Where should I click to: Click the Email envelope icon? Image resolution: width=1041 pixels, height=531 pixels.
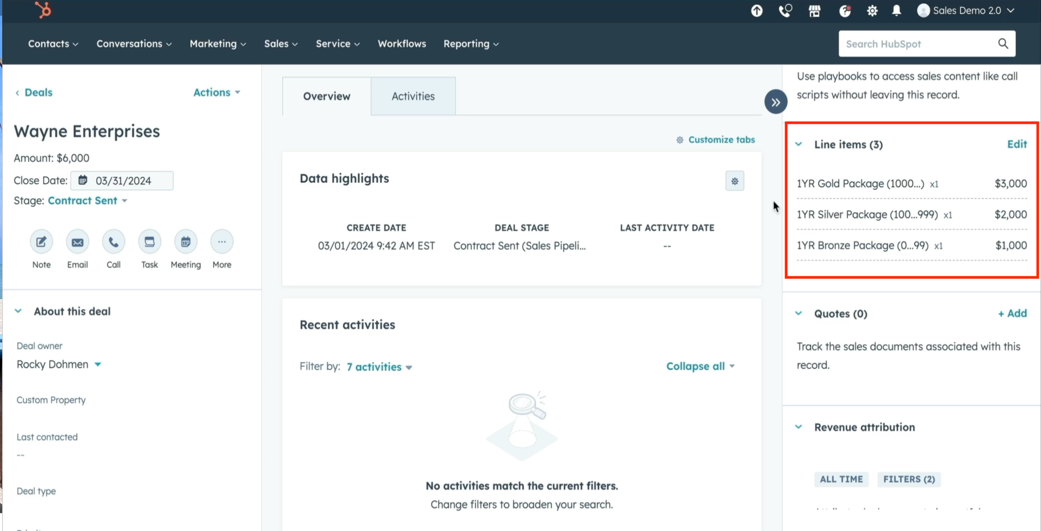77,242
